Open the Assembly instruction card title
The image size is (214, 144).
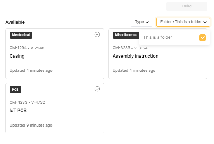(x=135, y=56)
